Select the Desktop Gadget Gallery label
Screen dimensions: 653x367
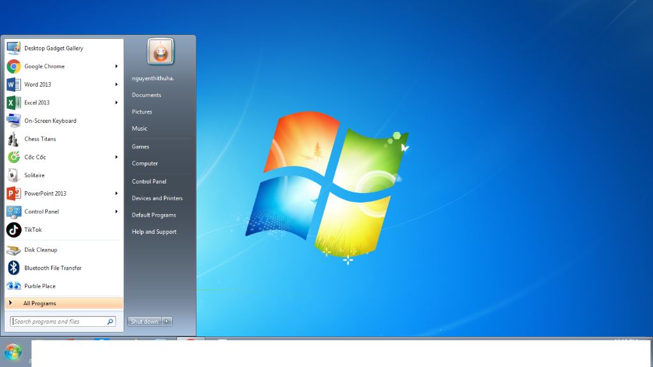tap(54, 48)
